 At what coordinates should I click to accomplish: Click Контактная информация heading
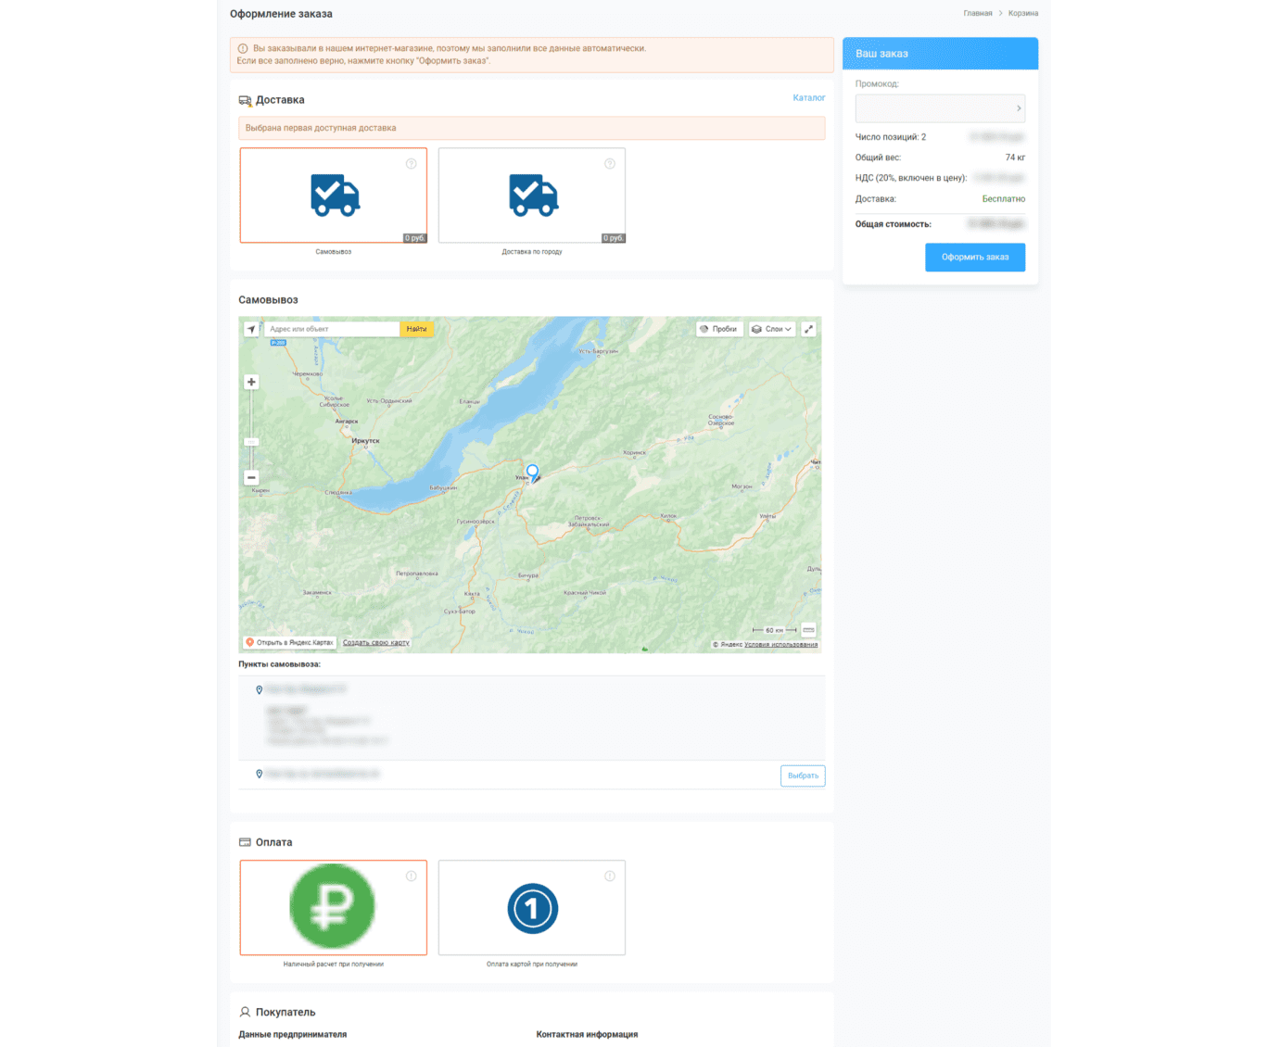pos(587,1034)
